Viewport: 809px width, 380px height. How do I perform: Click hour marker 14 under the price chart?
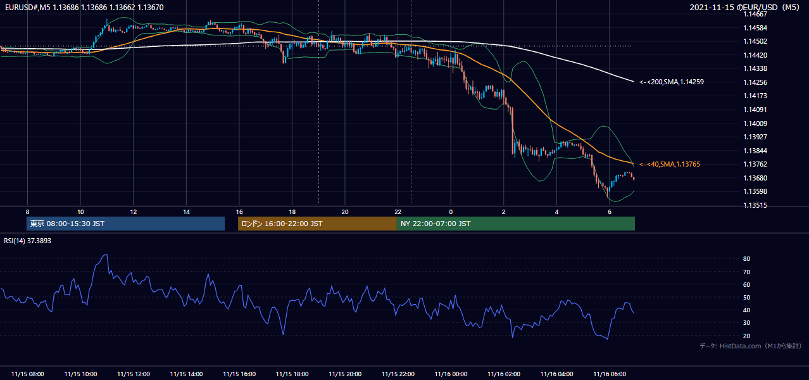coord(186,212)
